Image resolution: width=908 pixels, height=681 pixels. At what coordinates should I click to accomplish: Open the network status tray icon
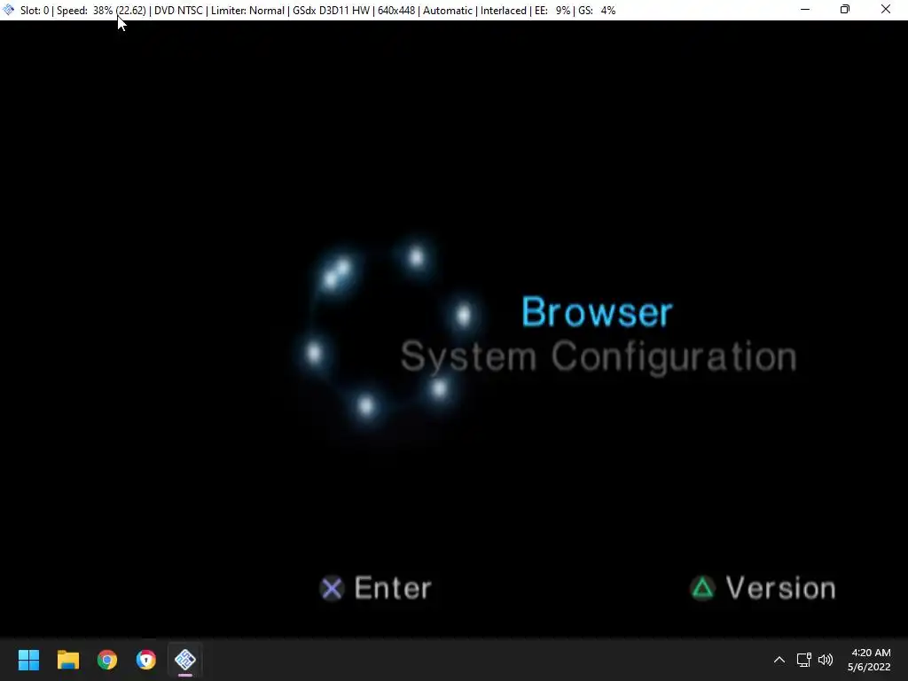[803, 660]
